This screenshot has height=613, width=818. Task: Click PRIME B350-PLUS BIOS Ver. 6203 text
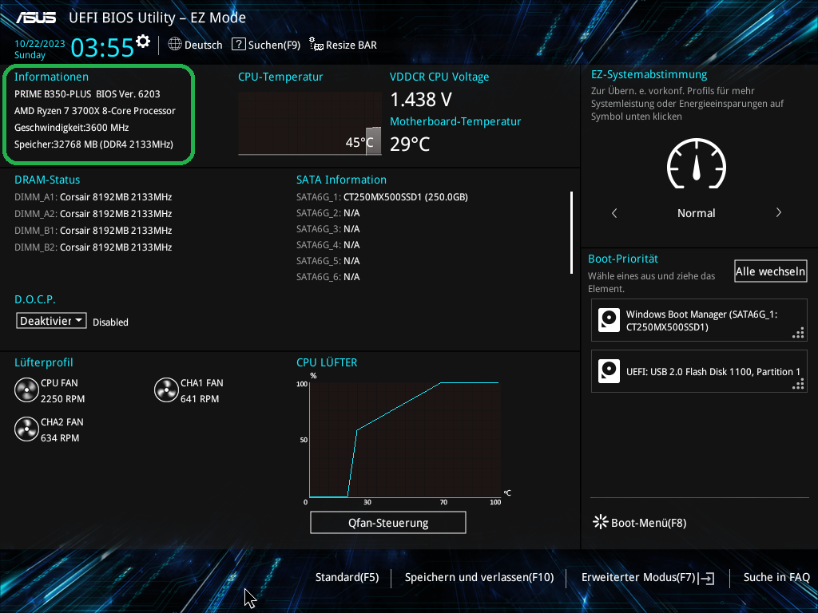tap(87, 94)
